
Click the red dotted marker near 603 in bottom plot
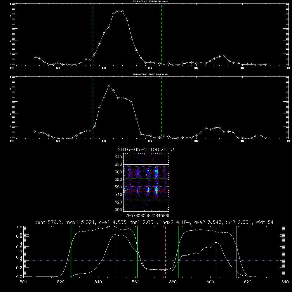click(216, 252)
